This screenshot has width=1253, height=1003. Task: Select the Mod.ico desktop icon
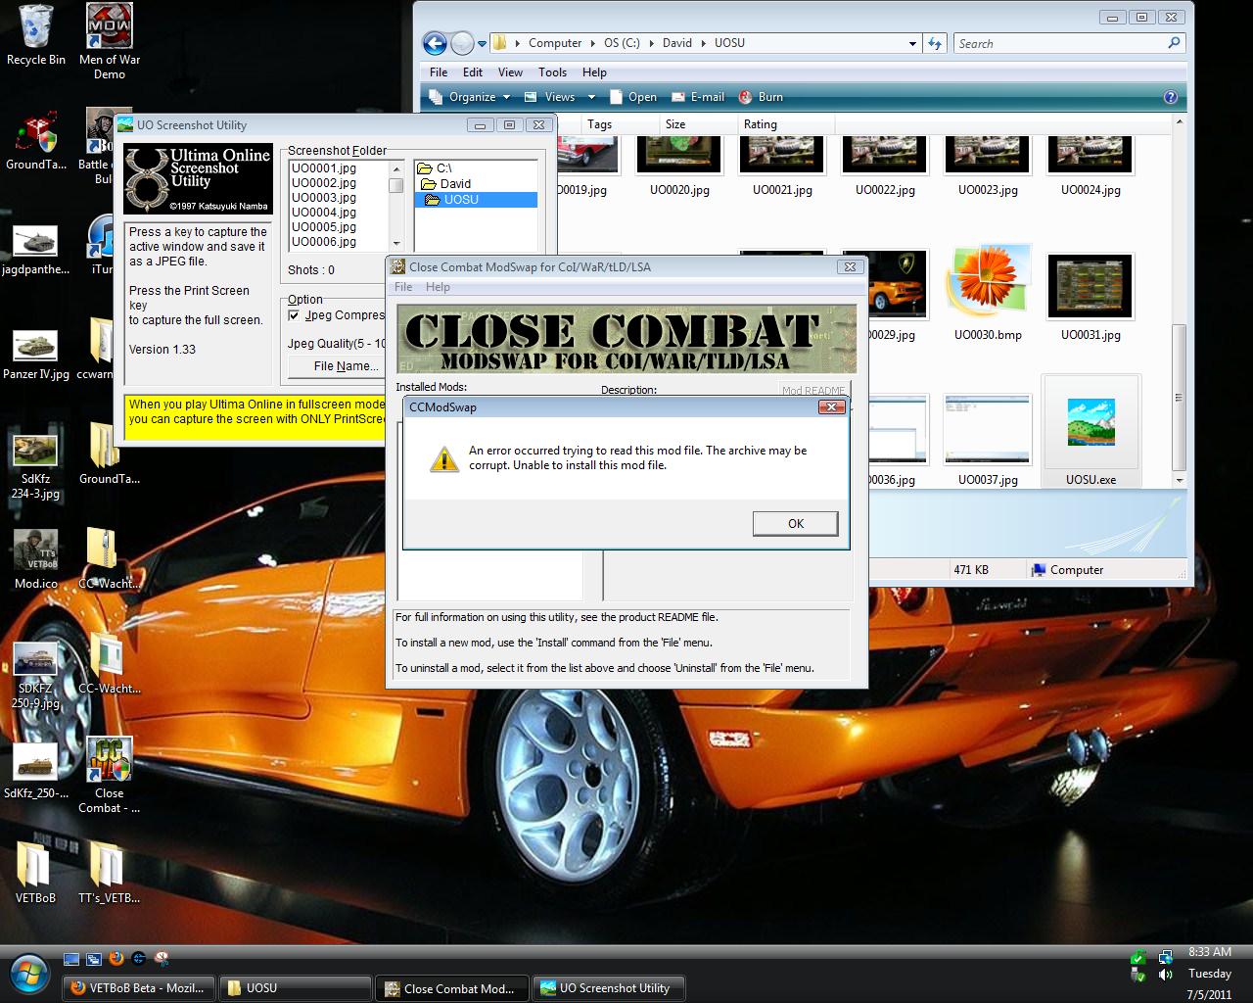[35, 558]
